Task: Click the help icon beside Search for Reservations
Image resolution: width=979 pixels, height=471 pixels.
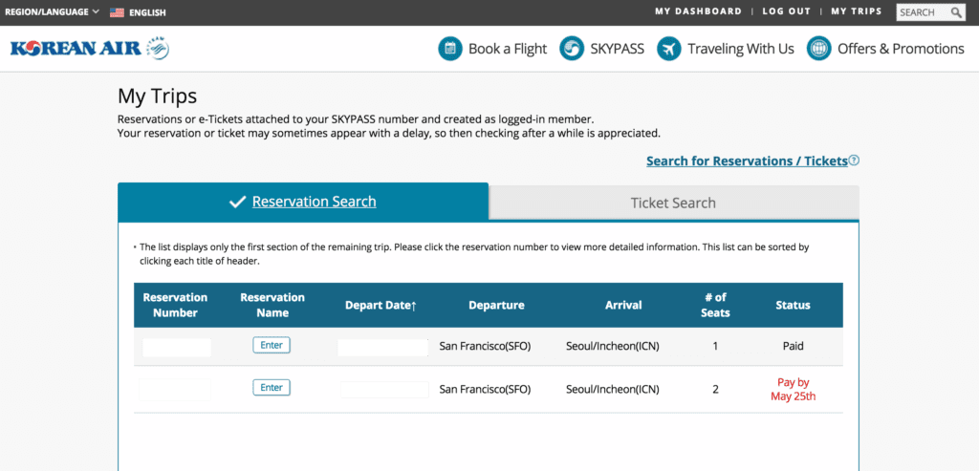Action: [x=854, y=161]
